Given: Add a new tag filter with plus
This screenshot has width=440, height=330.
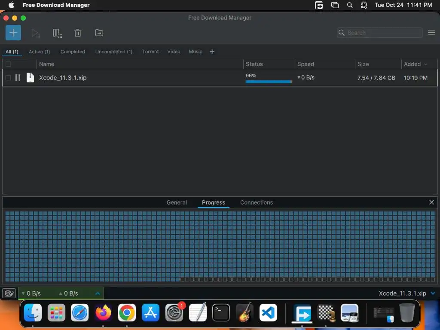Looking at the screenshot, I should (x=212, y=52).
